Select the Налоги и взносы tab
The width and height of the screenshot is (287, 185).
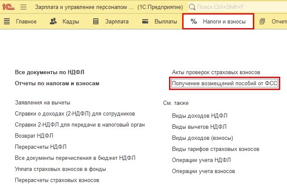tap(218, 21)
